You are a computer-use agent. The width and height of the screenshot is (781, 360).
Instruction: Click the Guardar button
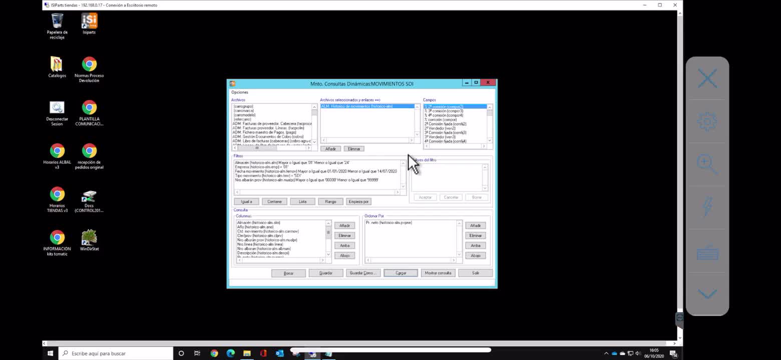pyautogui.click(x=326, y=273)
